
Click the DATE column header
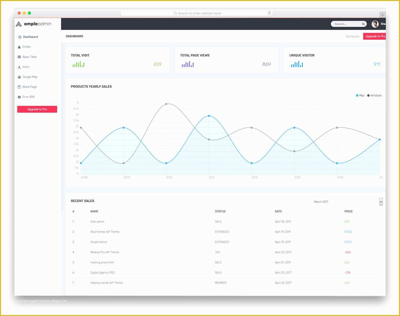278,211
